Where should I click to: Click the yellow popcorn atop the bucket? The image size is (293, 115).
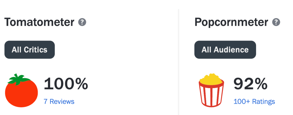coord(211,78)
